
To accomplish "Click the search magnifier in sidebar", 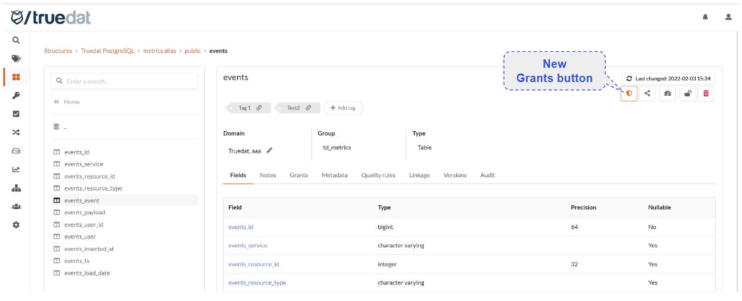I will [16, 40].
